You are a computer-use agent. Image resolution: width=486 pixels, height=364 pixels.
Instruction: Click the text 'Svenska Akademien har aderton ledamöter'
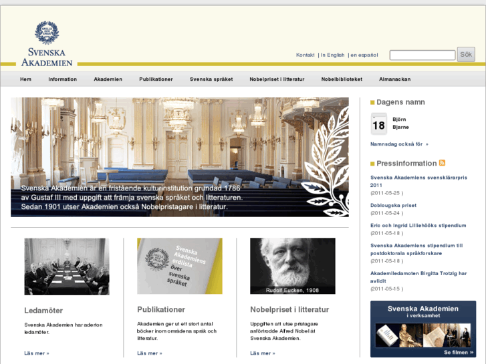point(64,329)
